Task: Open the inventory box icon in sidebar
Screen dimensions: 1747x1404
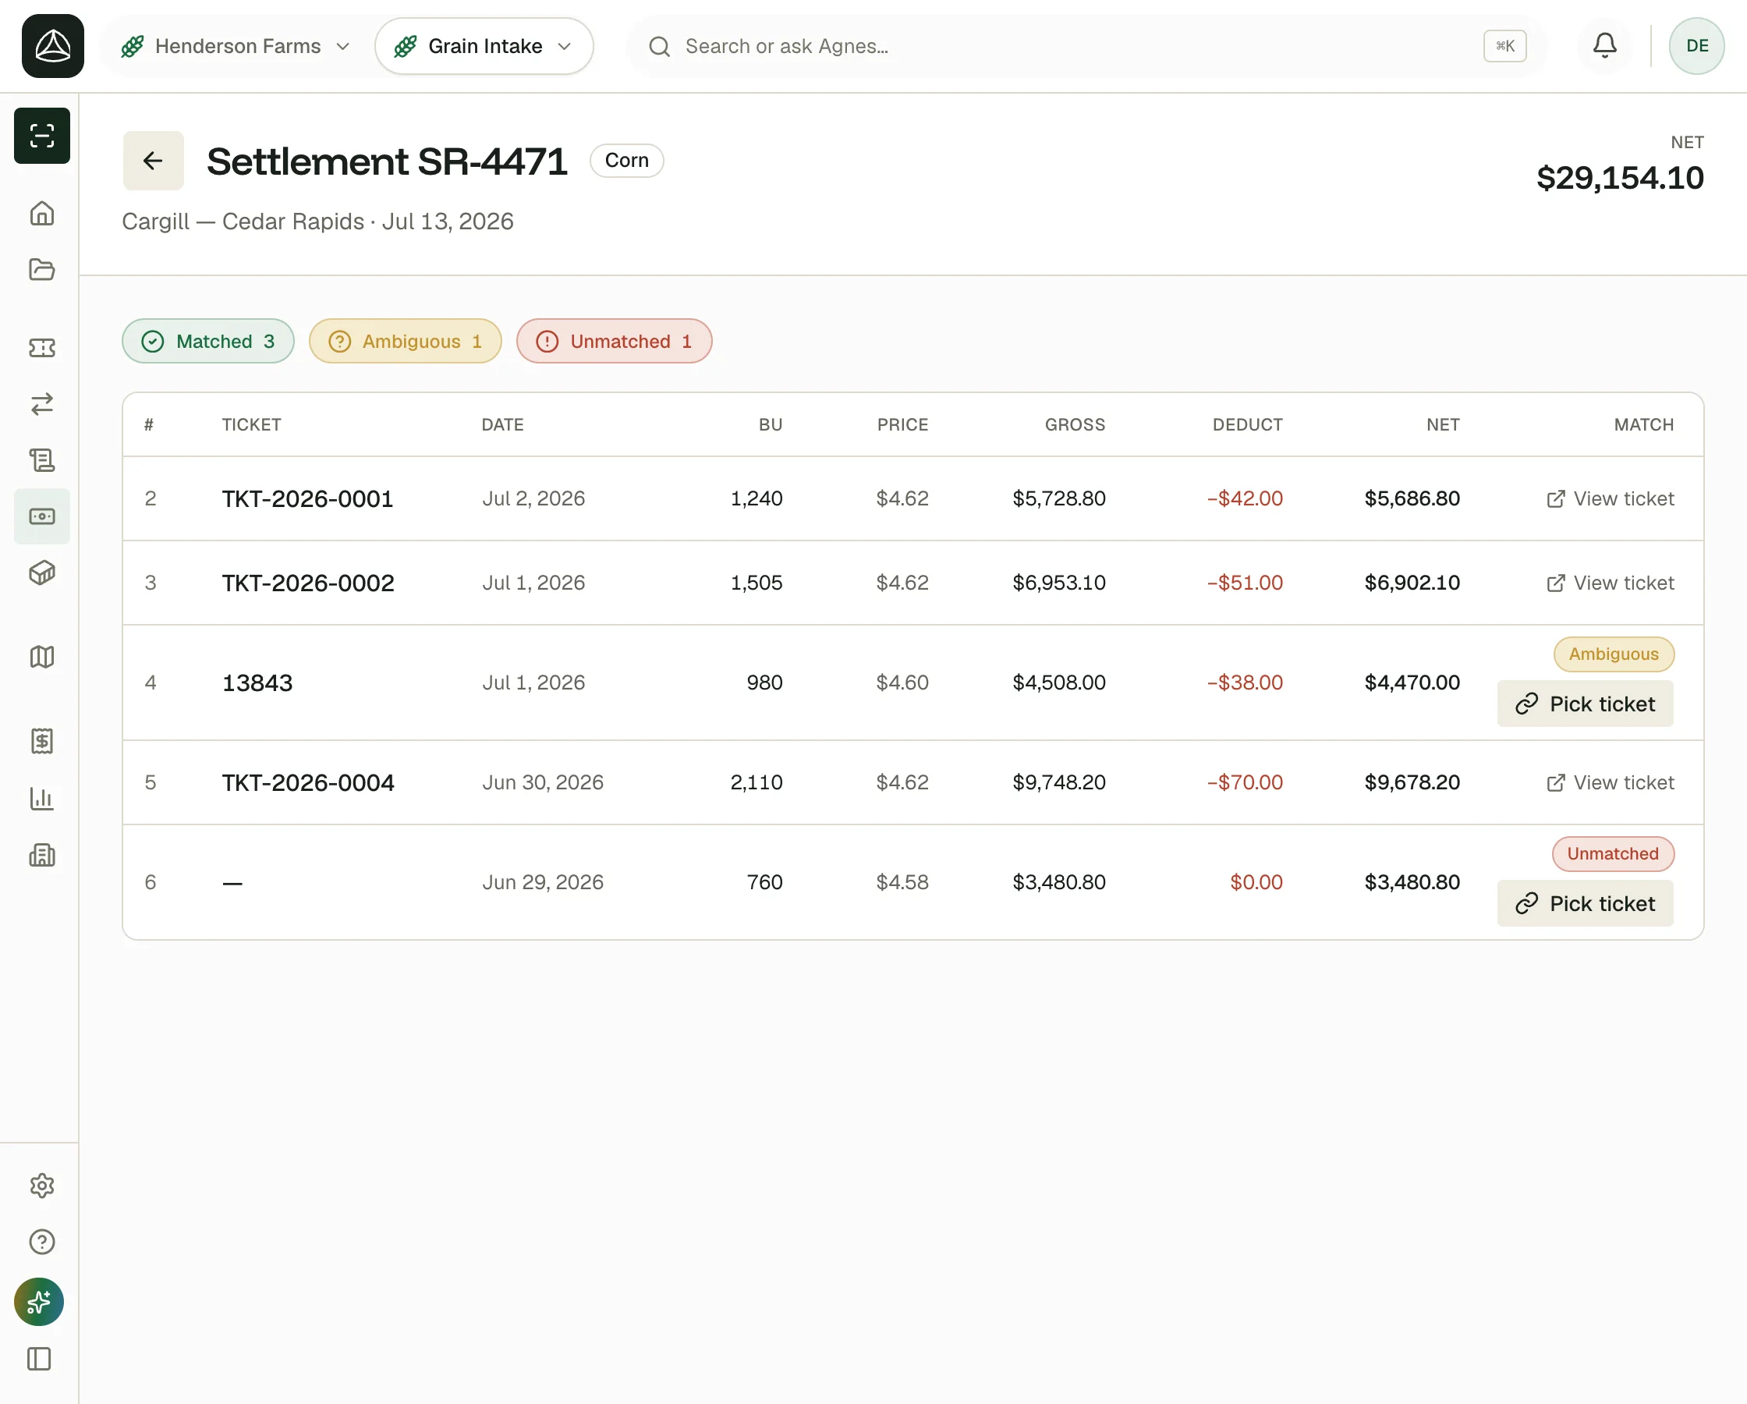Action: tap(42, 573)
